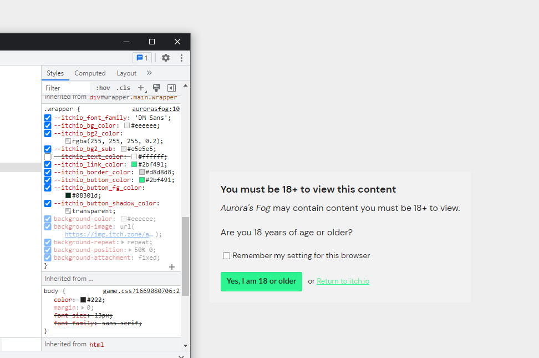The image size is (539, 358).
Task: Expand the margin shorthand triangle
Action: tap(83, 307)
